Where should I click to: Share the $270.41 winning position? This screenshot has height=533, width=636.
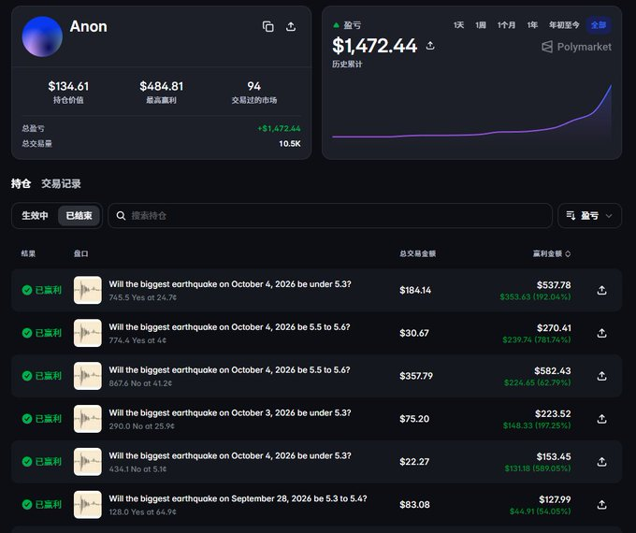(602, 333)
